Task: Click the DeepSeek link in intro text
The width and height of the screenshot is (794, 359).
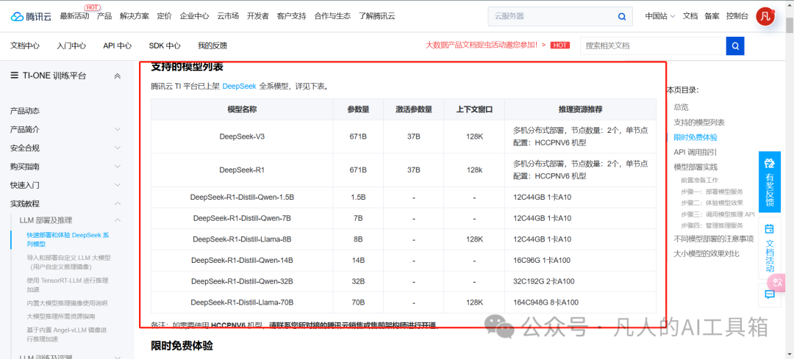Action: [239, 86]
